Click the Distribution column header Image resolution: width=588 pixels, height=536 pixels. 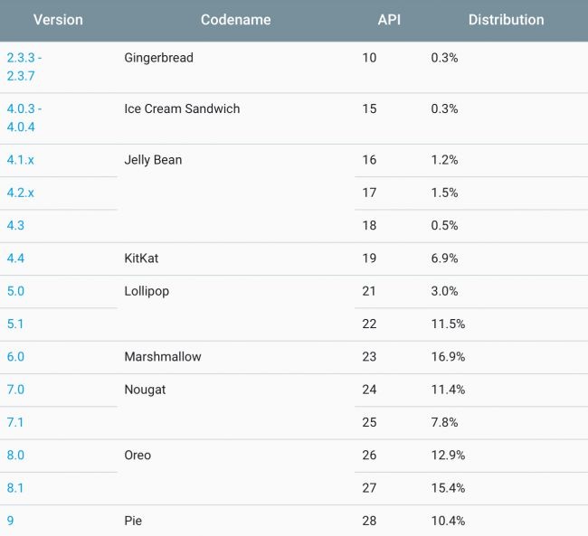506,20
